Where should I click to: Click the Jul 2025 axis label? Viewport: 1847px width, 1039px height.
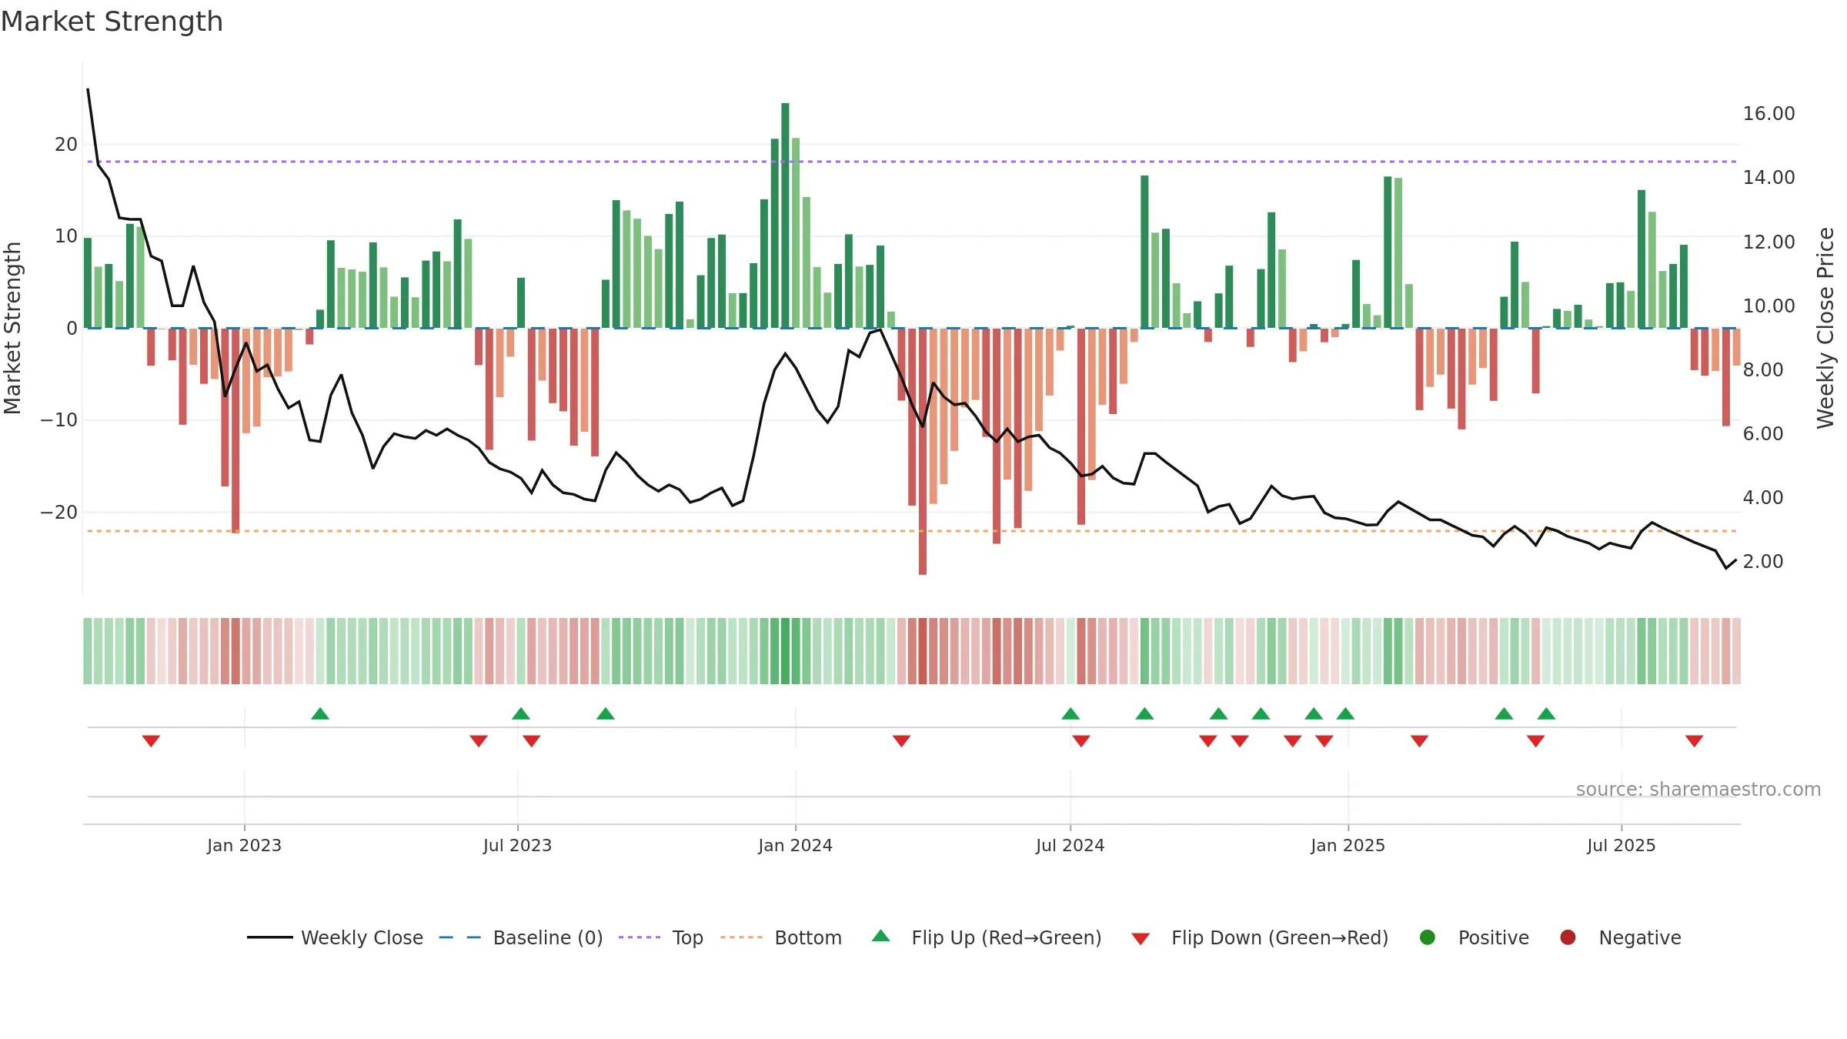coord(1621,845)
